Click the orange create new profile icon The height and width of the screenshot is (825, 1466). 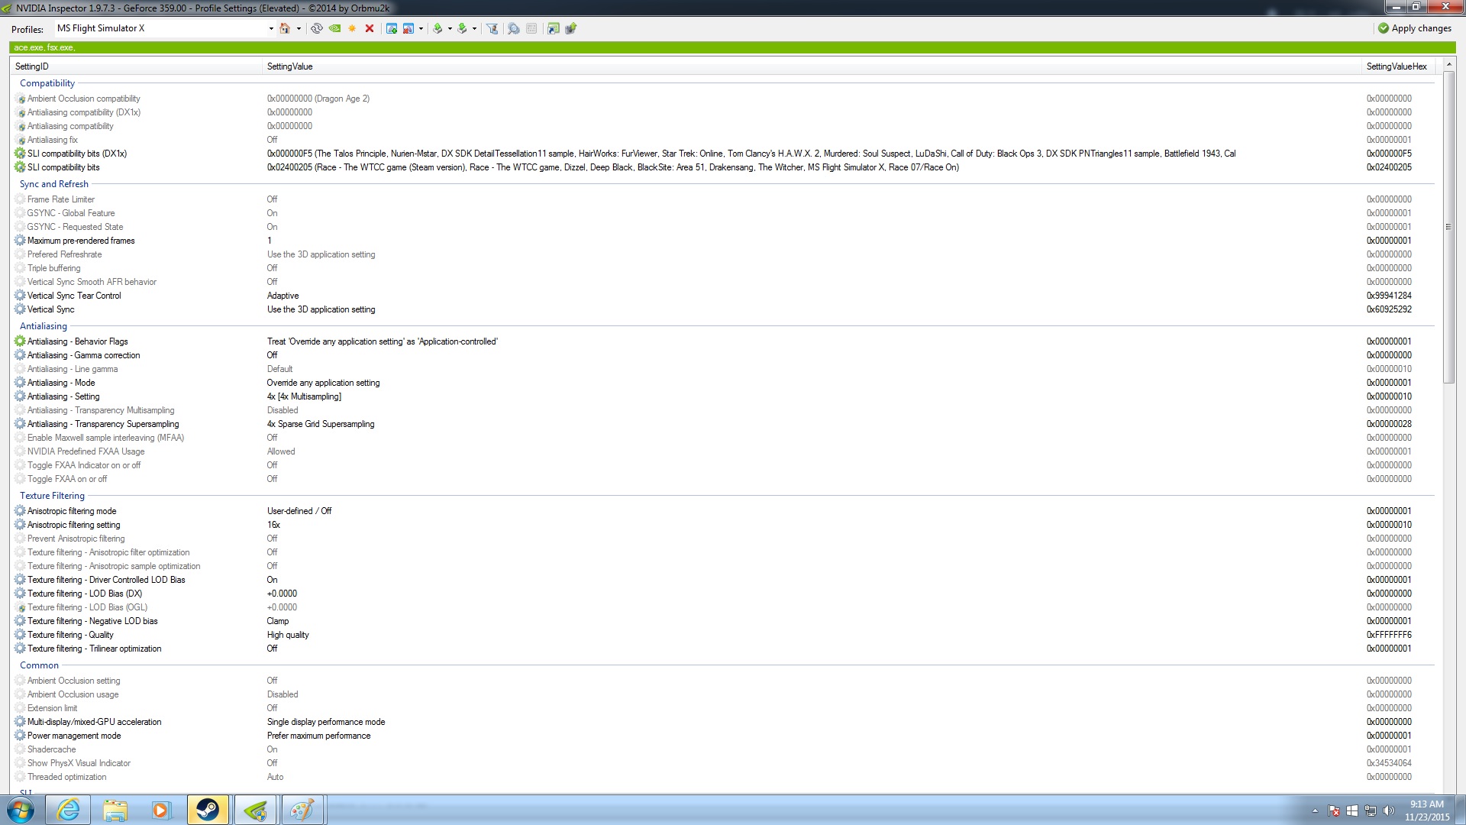[x=352, y=28]
